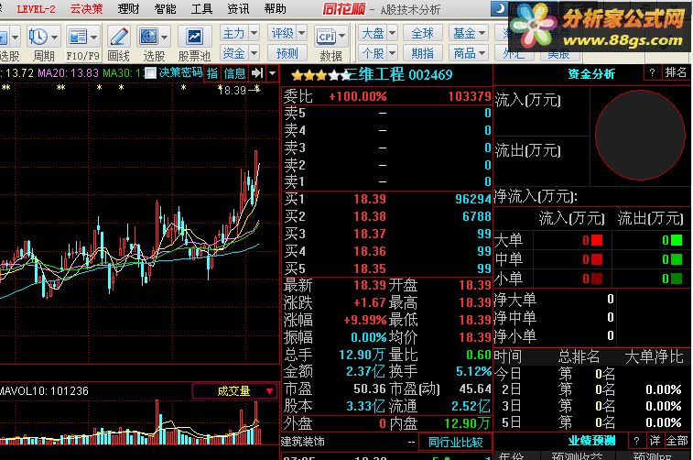Open the 理财 menu

click(x=128, y=9)
